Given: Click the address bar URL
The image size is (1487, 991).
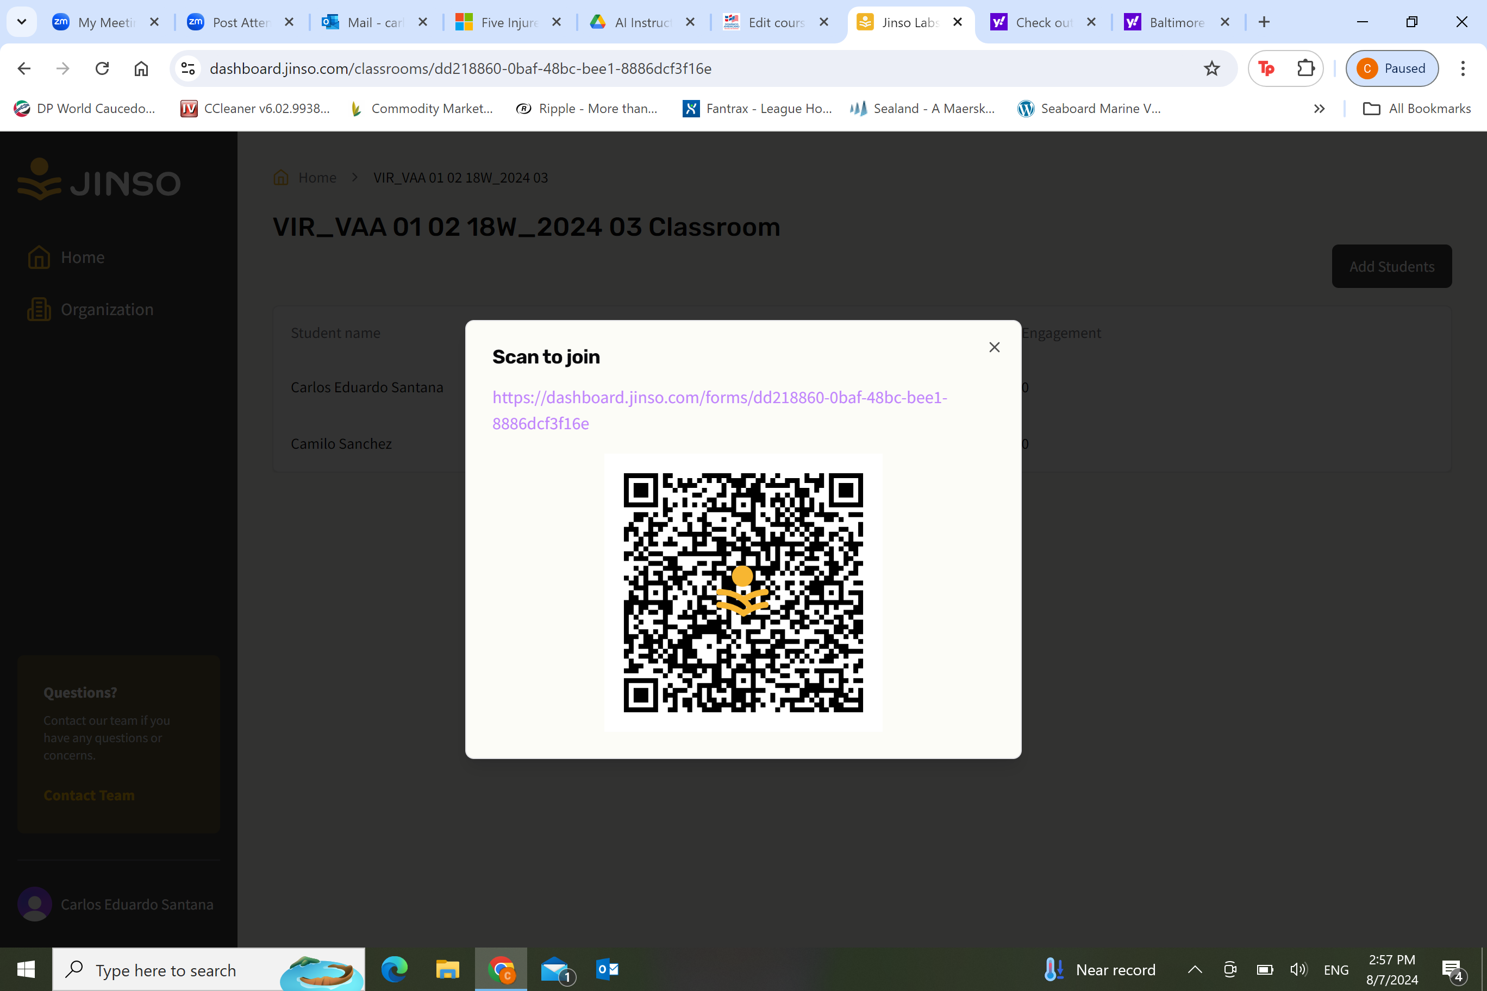Looking at the screenshot, I should 460,68.
